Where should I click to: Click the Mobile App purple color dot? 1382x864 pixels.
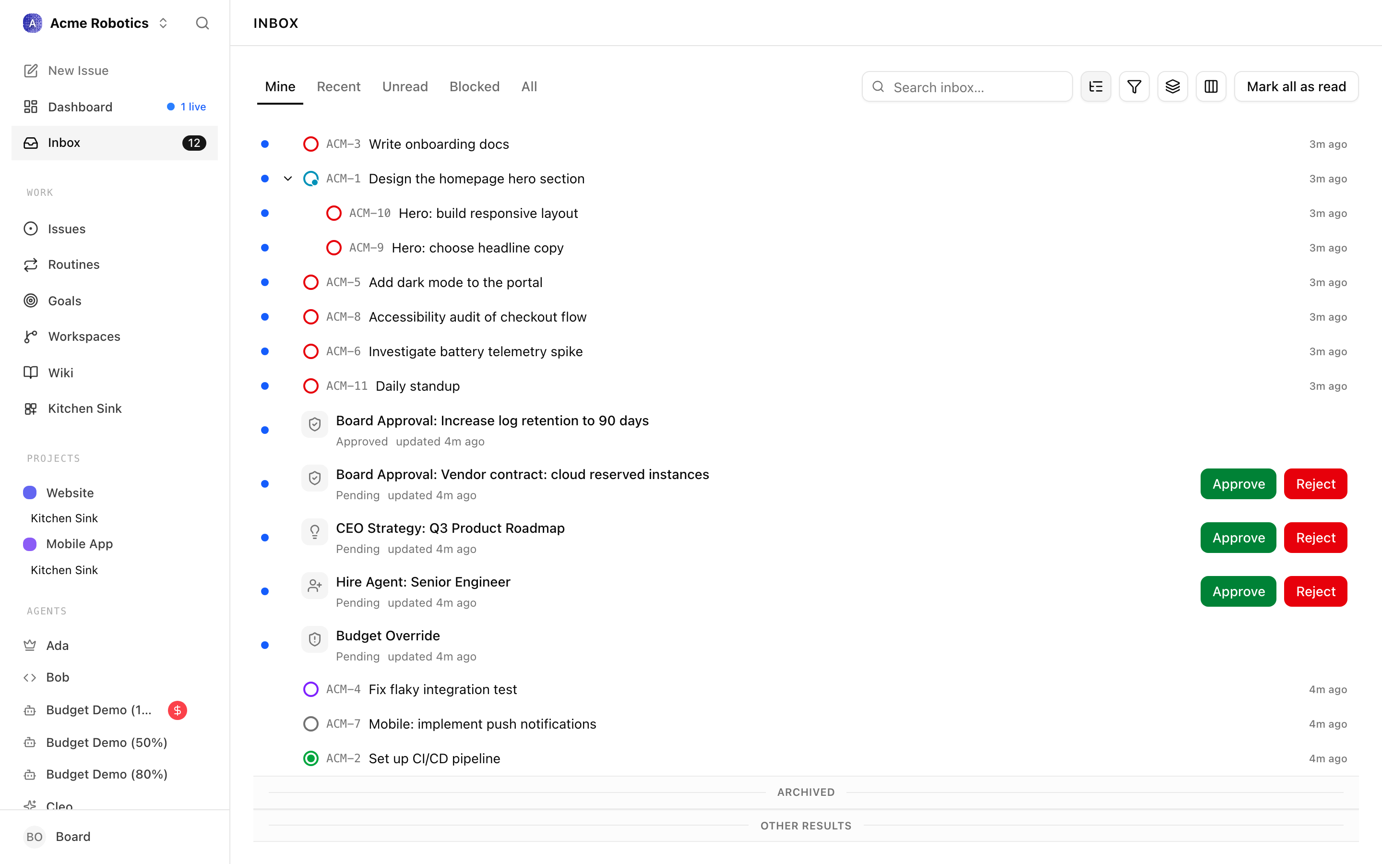[x=30, y=544]
